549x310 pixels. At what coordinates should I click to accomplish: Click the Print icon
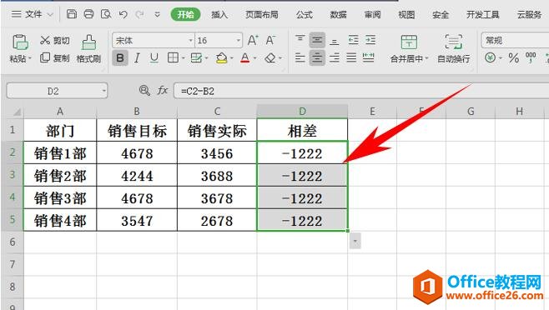88,14
